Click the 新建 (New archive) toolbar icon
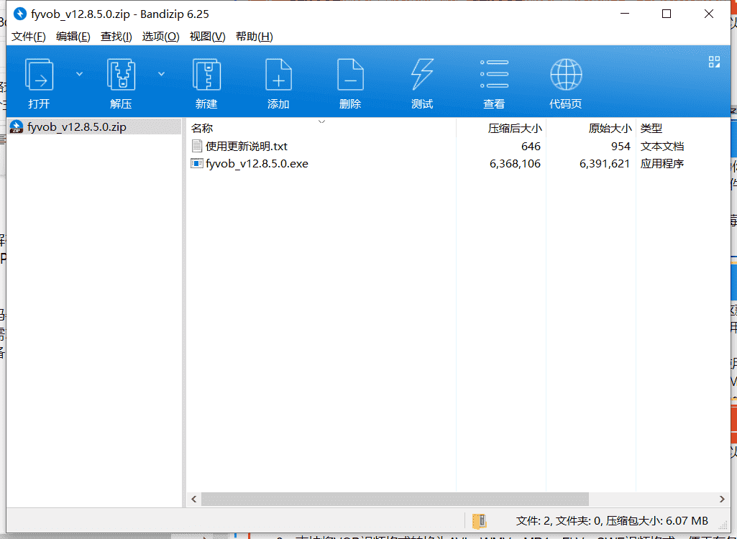Image resolution: width=737 pixels, height=539 pixels. [207, 74]
